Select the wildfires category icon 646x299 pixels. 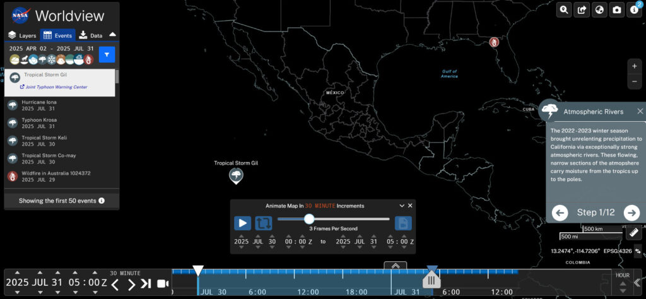pos(88,60)
